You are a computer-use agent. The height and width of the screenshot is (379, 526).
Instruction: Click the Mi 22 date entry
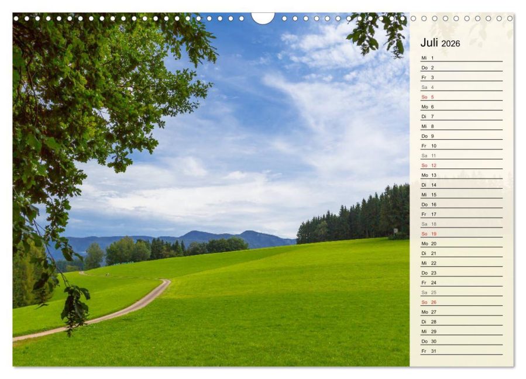430,264
